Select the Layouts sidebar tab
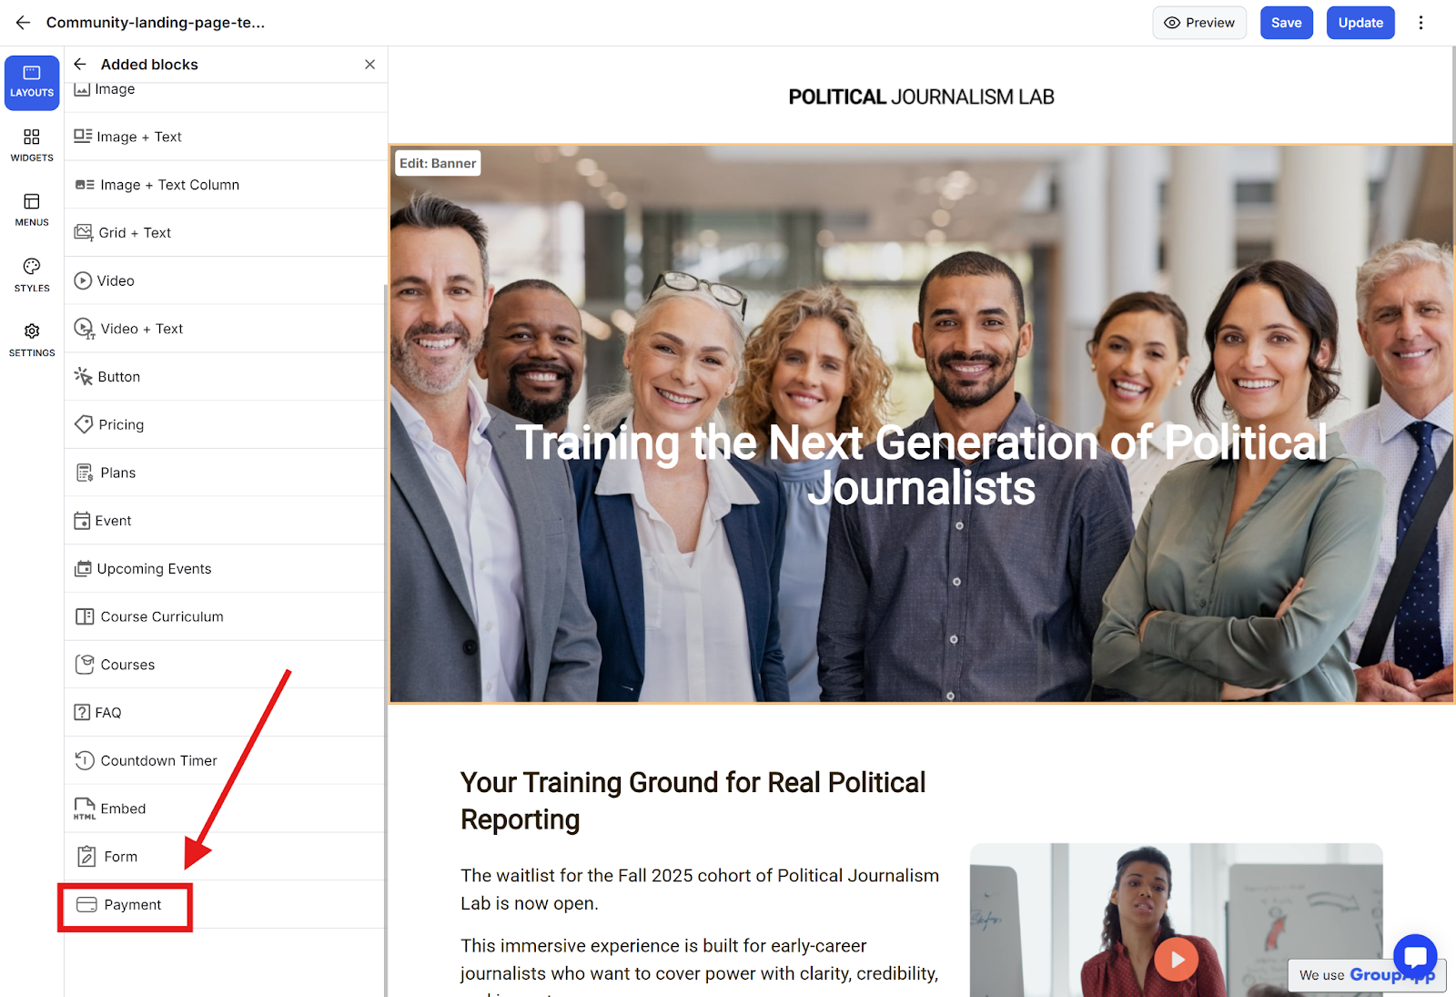Viewport: 1456px width, 997px height. (32, 83)
